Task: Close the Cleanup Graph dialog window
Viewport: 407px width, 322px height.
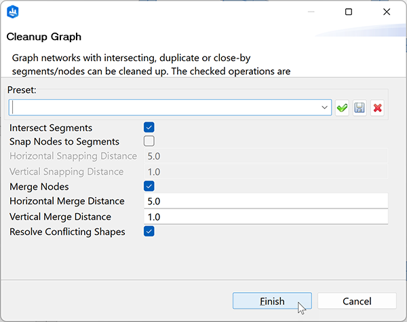Action: pyautogui.click(x=386, y=12)
